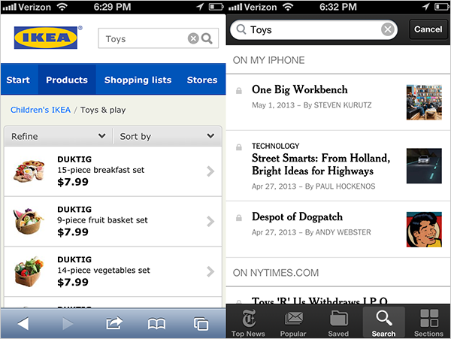The image size is (451, 339).
Task: Tap the Safari forward arrow
Action: [x=68, y=324]
